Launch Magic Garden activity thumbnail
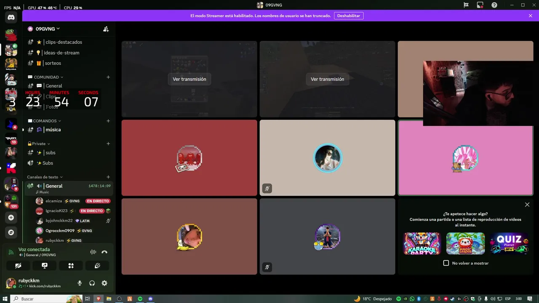The width and height of the screenshot is (539, 303). click(x=465, y=243)
